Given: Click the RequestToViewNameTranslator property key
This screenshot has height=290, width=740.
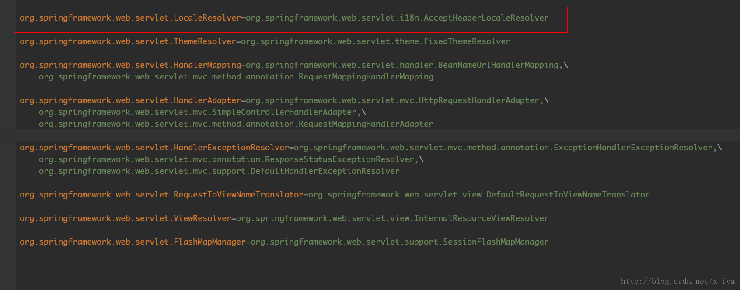Looking at the screenshot, I should [x=161, y=195].
